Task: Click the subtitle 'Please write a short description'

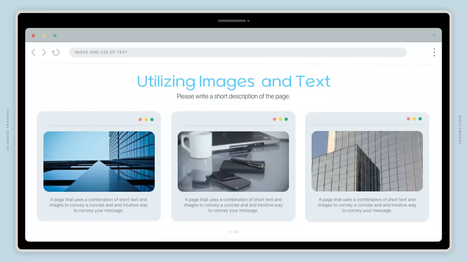Action: coord(233,96)
